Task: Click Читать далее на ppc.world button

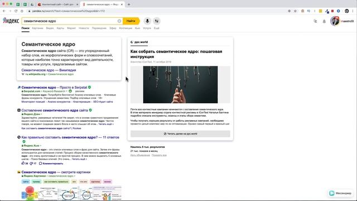Action: point(180,134)
